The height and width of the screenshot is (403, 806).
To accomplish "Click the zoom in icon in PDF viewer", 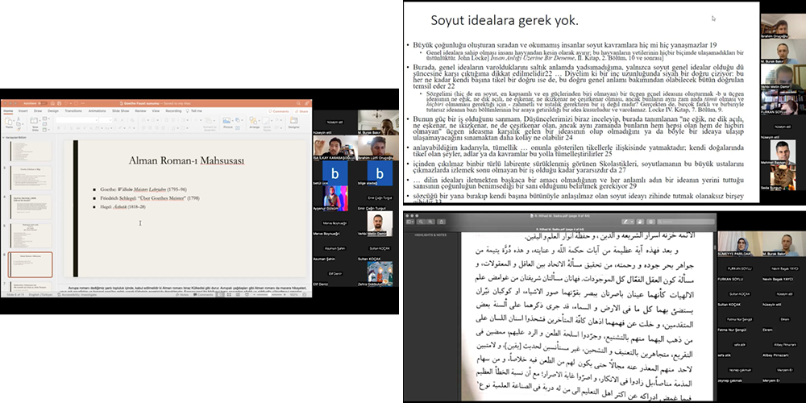I will coord(430,222).
